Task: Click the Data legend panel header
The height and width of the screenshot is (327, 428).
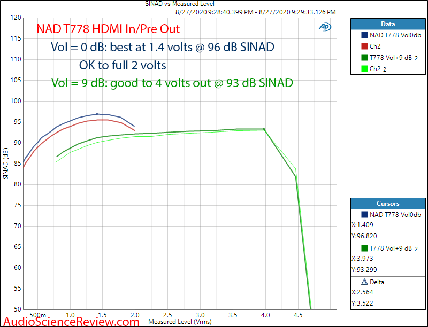Action: pyautogui.click(x=388, y=24)
